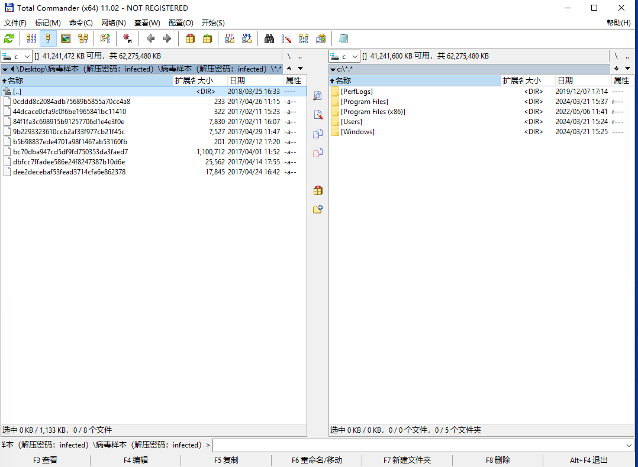
Task: Select file 0cddd8c2084adb75689b5855a70cc4a8
Action: click(x=154, y=102)
